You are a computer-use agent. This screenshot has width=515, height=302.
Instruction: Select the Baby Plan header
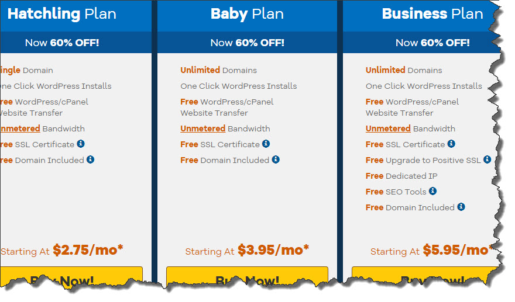pos(247,14)
